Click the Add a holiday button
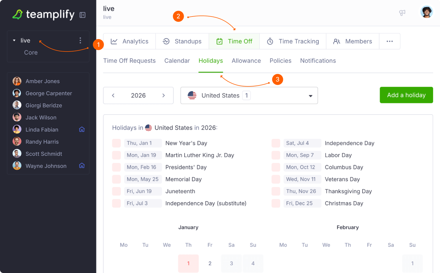Image resolution: width=440 pixels, height=273 pixels. (406, 95)
